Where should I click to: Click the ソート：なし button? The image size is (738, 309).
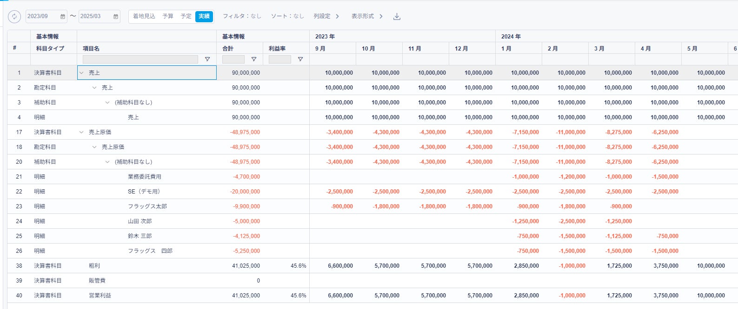pos(287,16)
